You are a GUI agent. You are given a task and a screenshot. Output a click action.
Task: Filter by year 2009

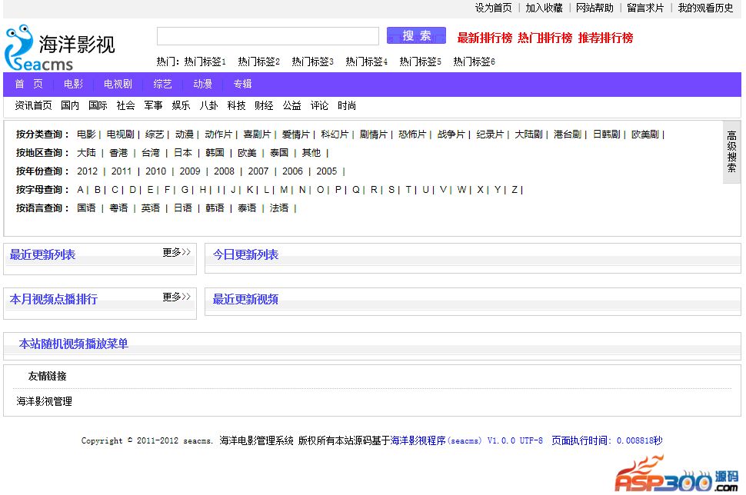[190, 171]
